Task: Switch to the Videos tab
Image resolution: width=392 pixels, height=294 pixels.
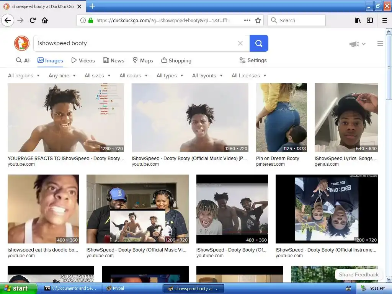Action: [x=83, y=60]
